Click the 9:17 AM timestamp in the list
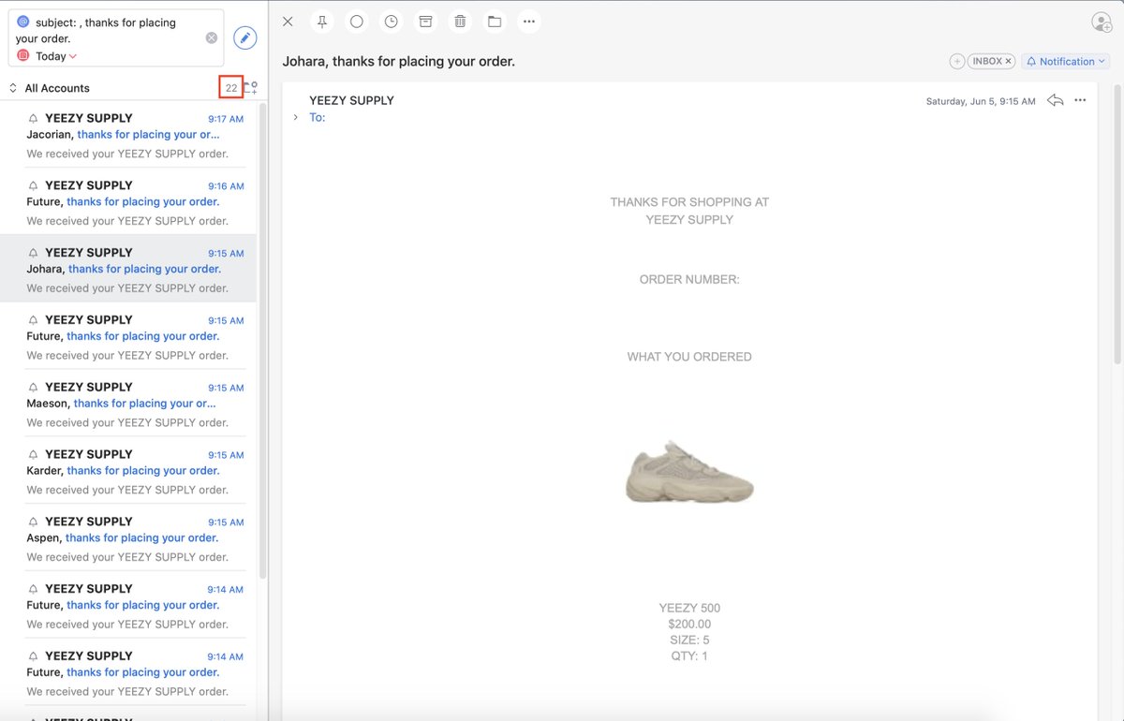Screen dimensions: 1124x721 point(226,119)
